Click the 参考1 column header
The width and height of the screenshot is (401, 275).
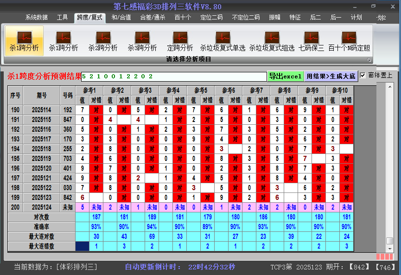[89, 90]
